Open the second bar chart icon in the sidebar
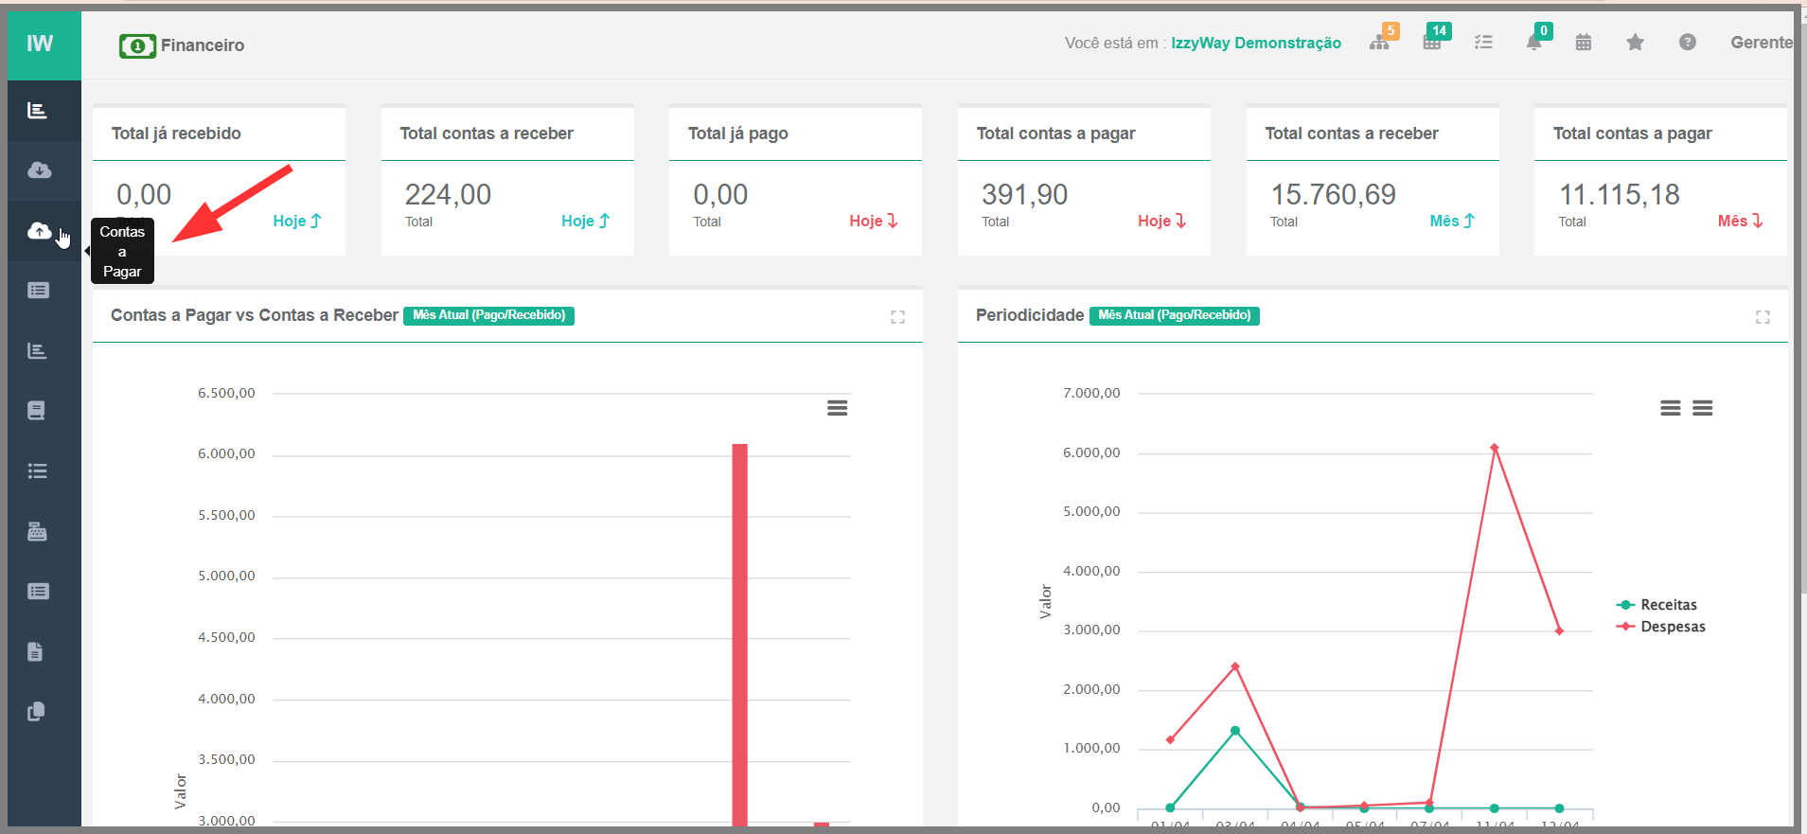Screen dimensions: 1807x834 click(37, 351)
